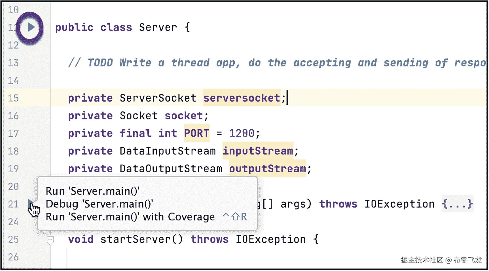Image resolution: width=489 pixels, height=271 pixels.
Task: Collapse the startServer method fold marker
Action: (50, 240)
